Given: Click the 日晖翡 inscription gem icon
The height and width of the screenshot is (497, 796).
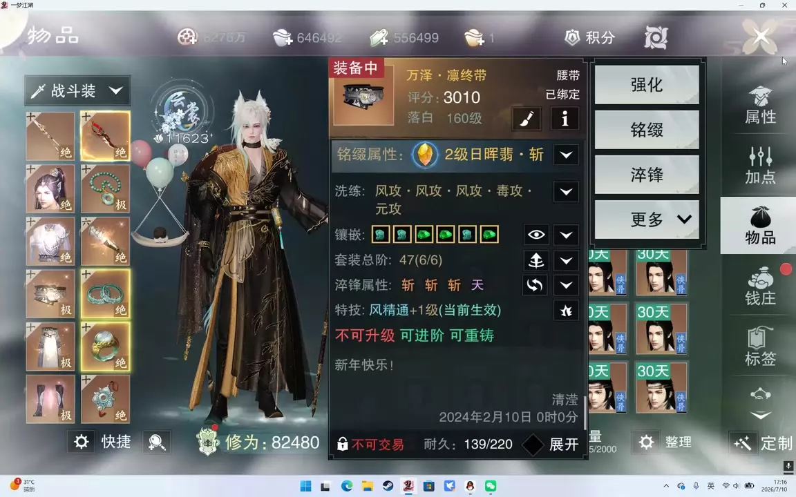Looking at the screenshot, I should click(425, 155).
